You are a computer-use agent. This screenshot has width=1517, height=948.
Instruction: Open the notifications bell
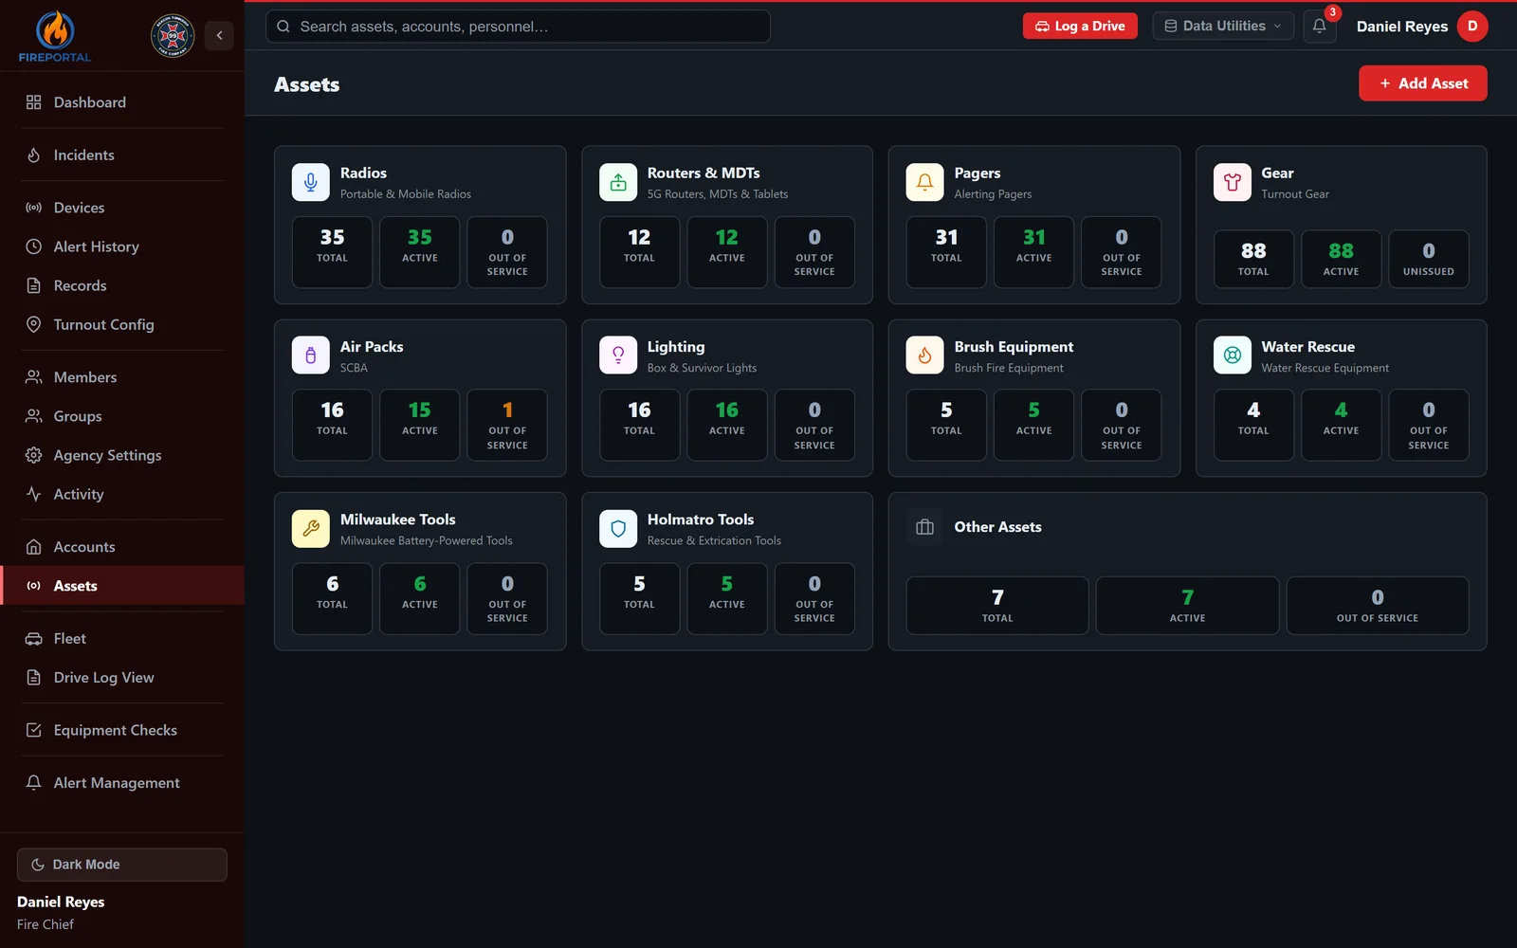[x=1319, y=26]
